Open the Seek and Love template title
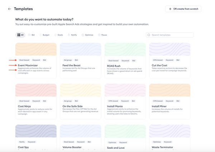Screen dimensions: 215x152 (116, 148)
